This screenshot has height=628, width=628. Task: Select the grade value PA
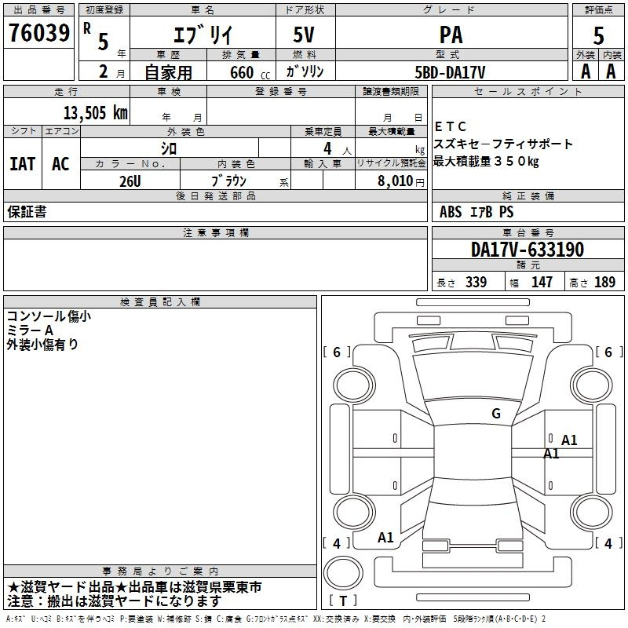[451, 35]
